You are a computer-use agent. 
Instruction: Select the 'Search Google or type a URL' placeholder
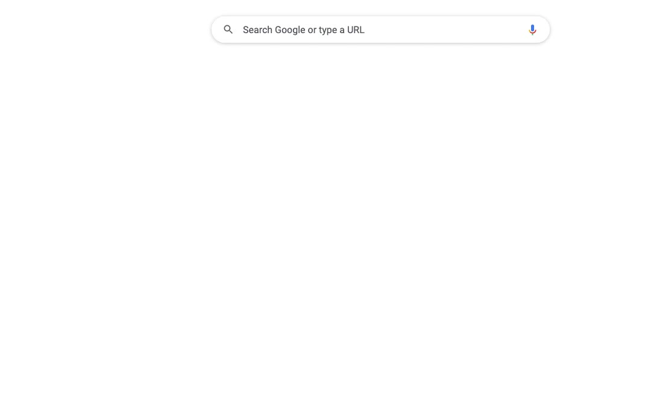coord(303,30)
